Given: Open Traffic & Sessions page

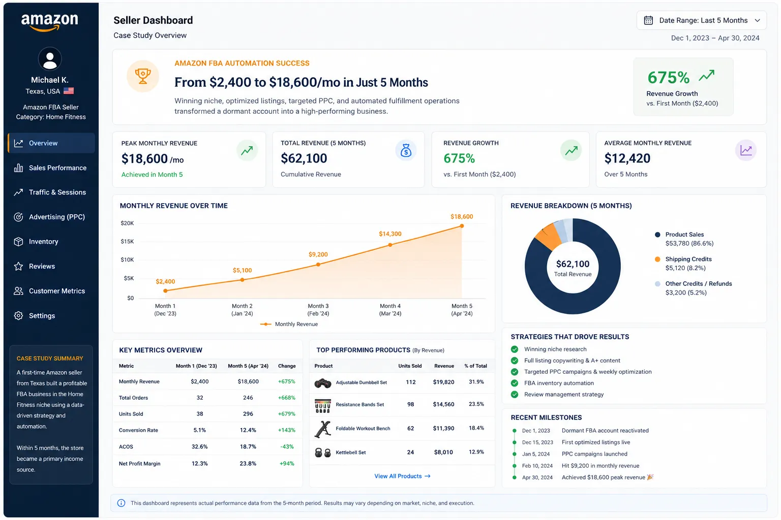Looking at the screenshot, I should coord(51,192).
